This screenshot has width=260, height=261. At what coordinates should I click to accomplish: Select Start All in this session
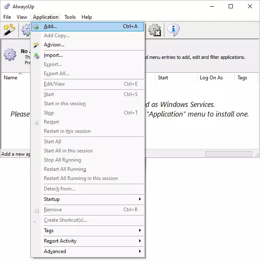pos(87,151)
